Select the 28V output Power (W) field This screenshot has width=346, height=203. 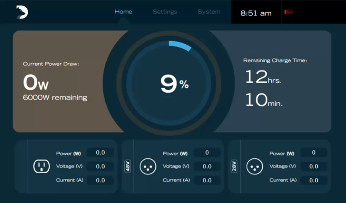[314, 152]
